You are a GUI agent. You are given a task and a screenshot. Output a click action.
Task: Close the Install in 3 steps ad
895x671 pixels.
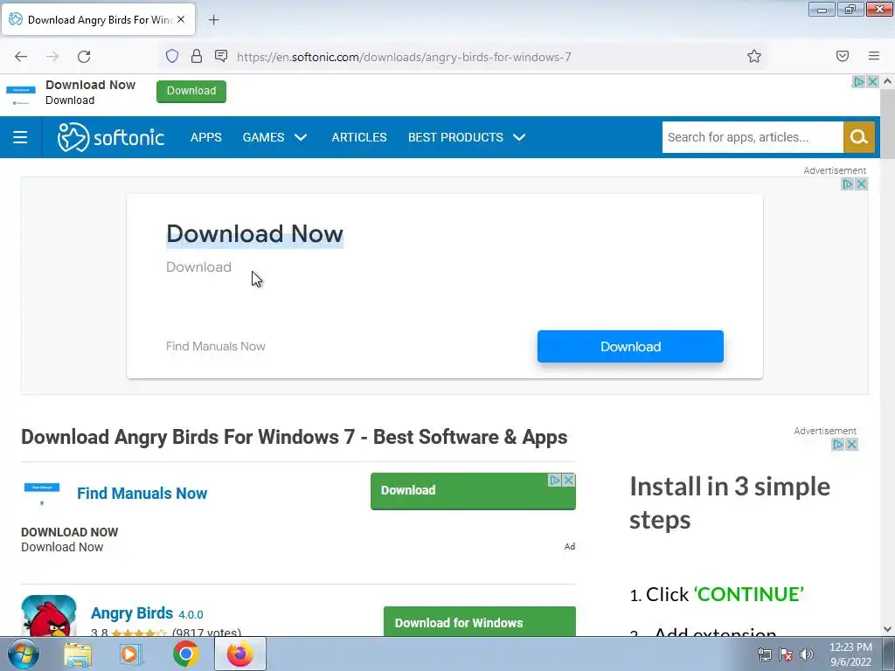coord(851,445)
